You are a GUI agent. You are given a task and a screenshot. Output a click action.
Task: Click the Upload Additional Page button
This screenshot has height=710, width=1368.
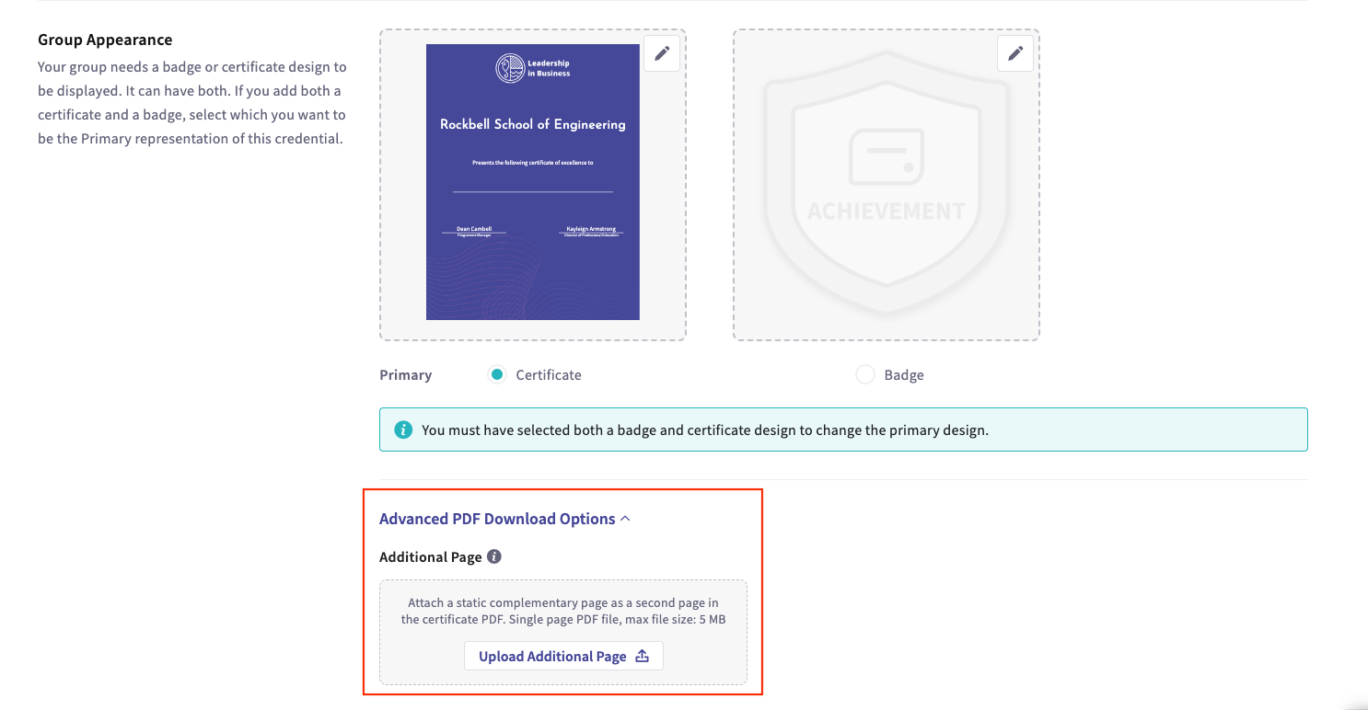click(563, 655)
